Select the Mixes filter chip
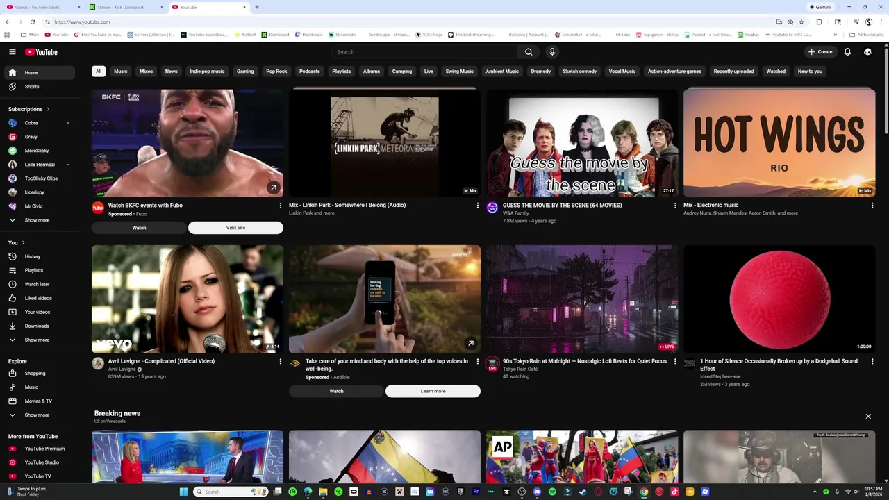889x500 pixels. (146, 72)
